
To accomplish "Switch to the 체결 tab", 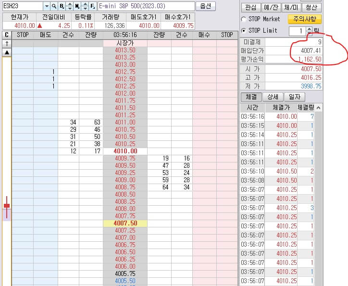I will (x=251, y=97).
